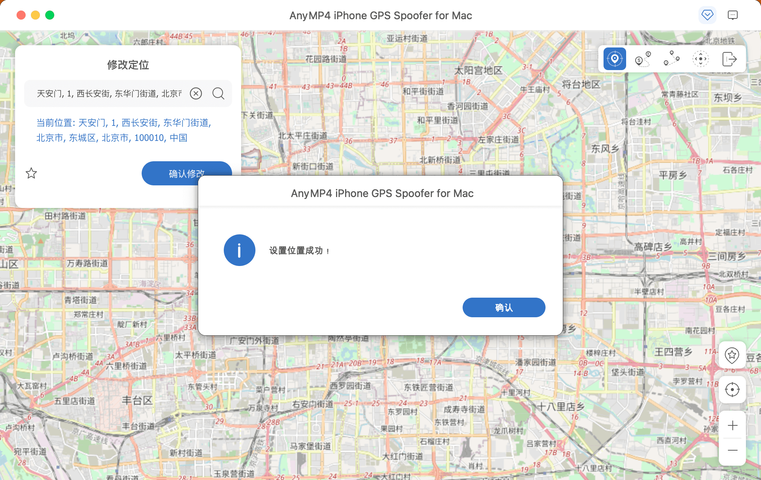This screenshot has width=761, height=480.
Task: Click the 亚运村街道 map label
Action: tap(407, 38)
